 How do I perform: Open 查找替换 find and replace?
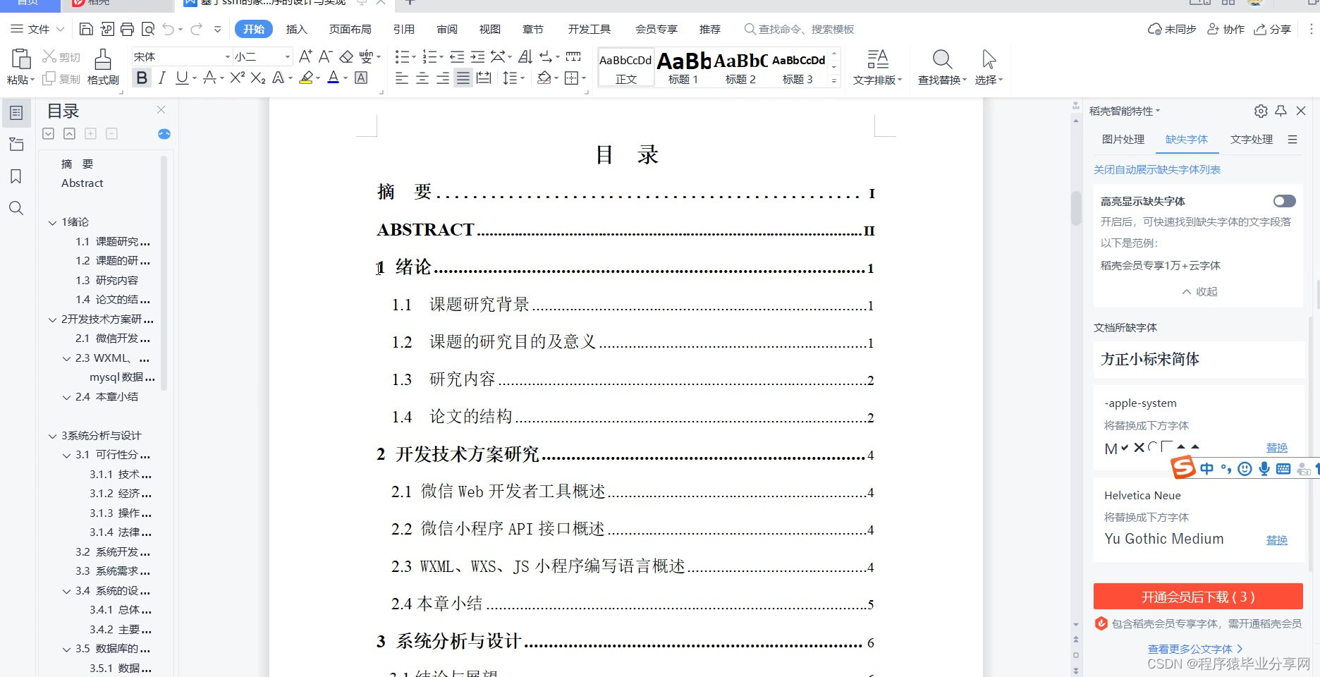(942, 67)
